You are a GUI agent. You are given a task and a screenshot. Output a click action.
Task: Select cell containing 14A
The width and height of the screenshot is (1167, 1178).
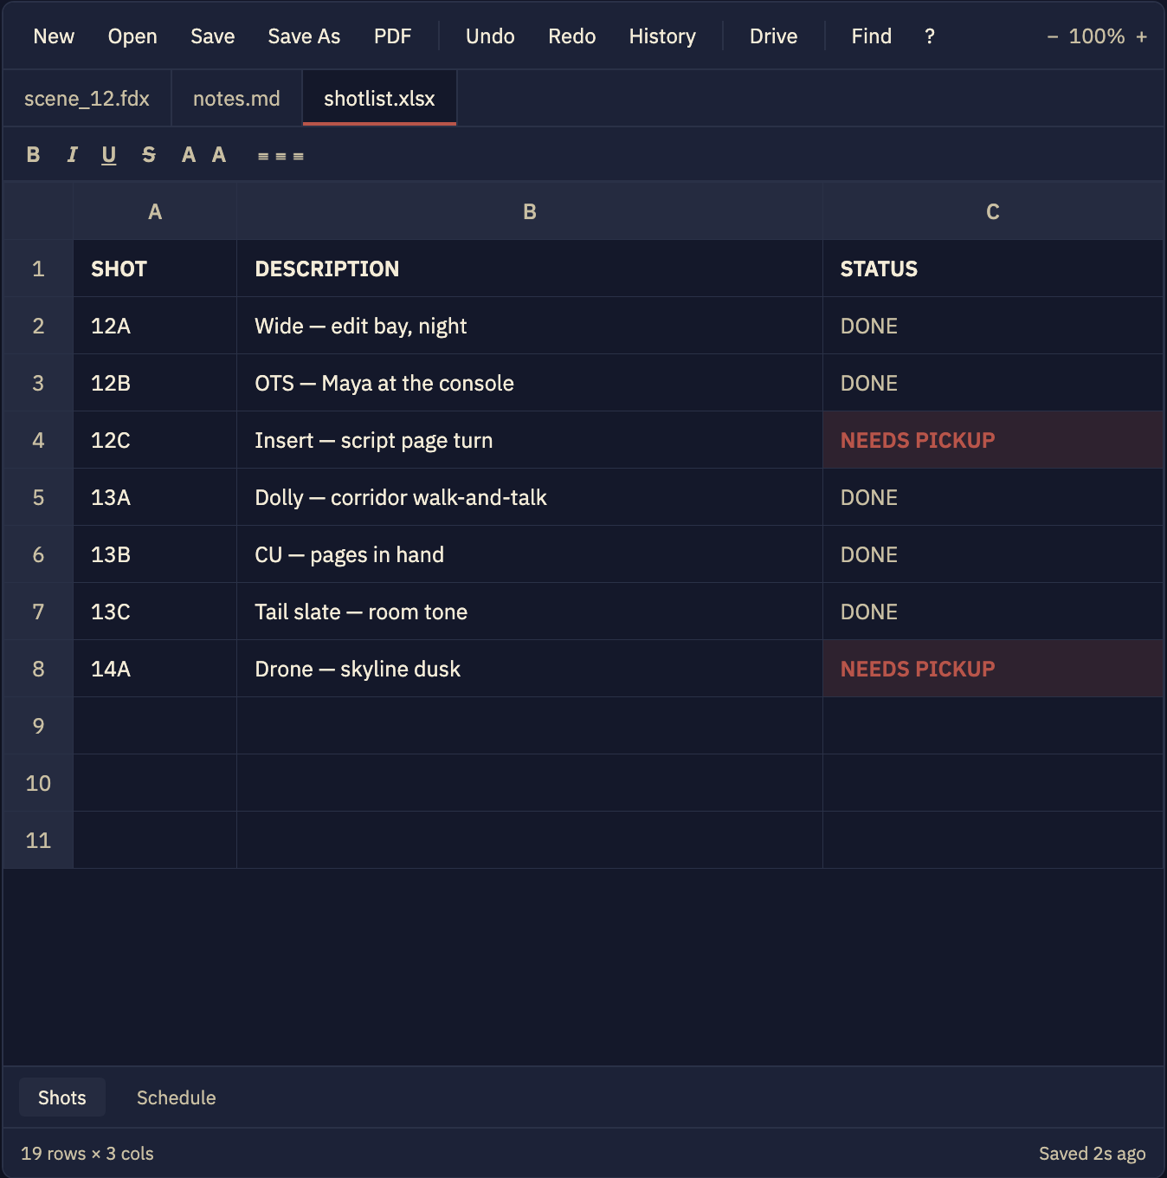click(x=155, y=669)
